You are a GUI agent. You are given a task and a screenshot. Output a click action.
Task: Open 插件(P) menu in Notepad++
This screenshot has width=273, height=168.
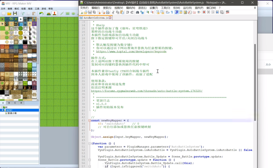(199, 8)
